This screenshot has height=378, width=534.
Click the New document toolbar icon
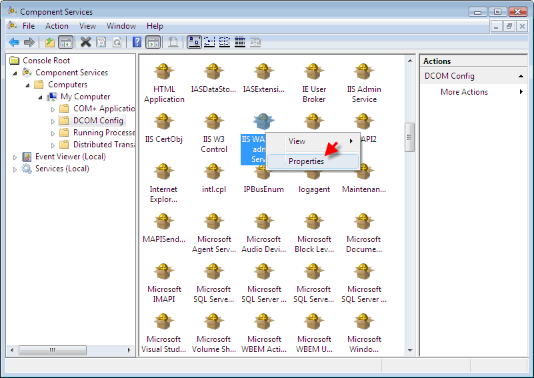pyautogui.click(x=173, y=42)
